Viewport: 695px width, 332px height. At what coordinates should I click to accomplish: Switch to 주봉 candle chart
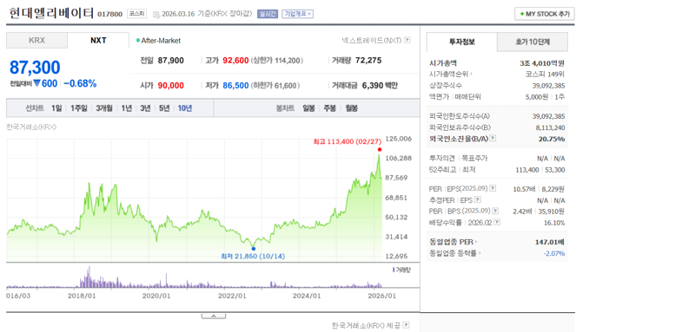(x=330, y=107)
